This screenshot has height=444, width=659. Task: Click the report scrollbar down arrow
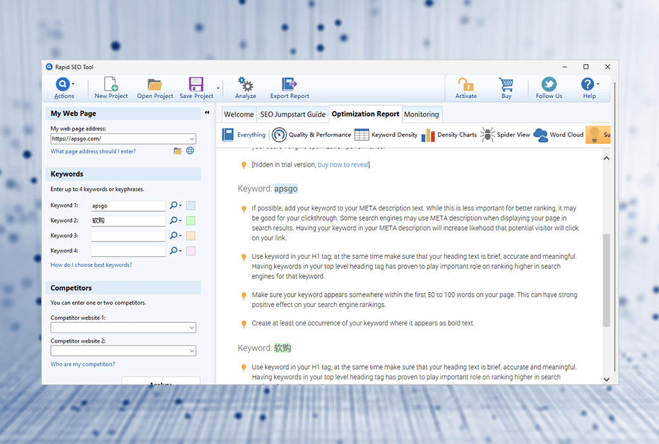coord(606,379)
